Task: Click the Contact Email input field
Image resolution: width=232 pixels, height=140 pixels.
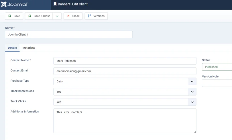Action: [x=125, y=71]
